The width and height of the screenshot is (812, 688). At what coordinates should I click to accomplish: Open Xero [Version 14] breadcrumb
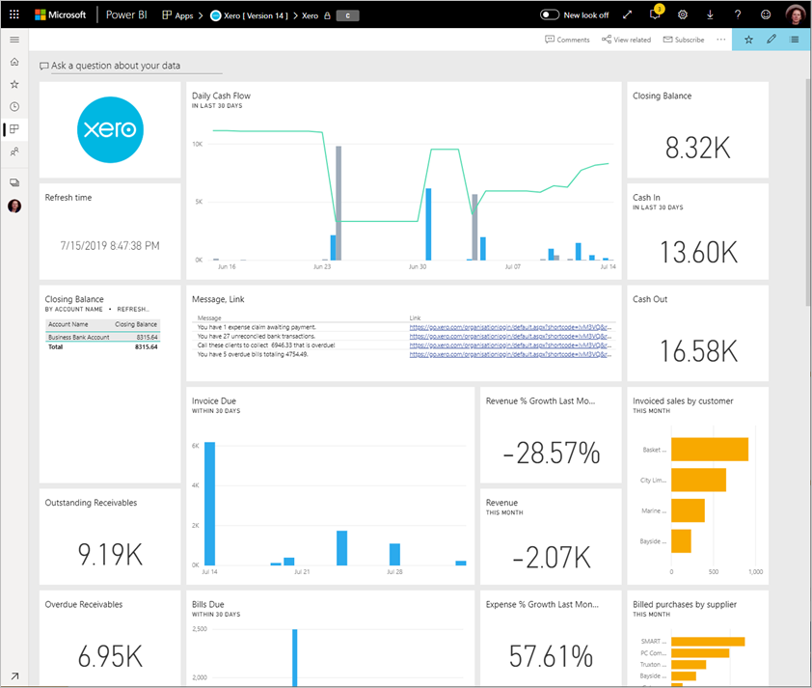[x=249, y=15]
